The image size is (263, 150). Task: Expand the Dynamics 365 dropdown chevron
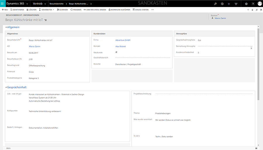click(x=27, y=4)
